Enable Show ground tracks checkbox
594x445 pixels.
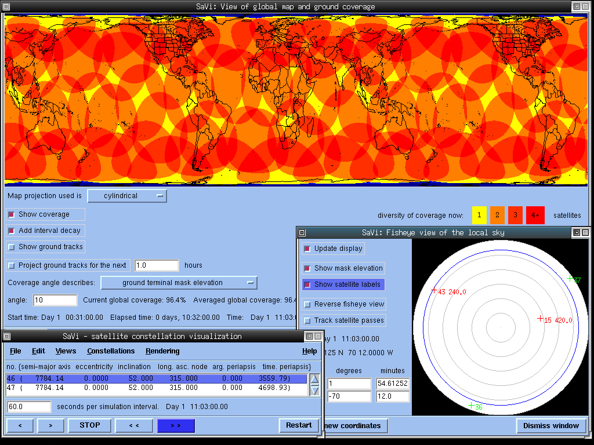12,247
